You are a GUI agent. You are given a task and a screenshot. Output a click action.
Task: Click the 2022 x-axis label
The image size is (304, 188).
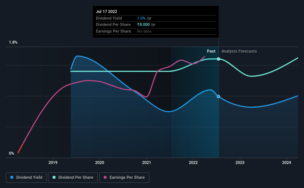[193, 162]
